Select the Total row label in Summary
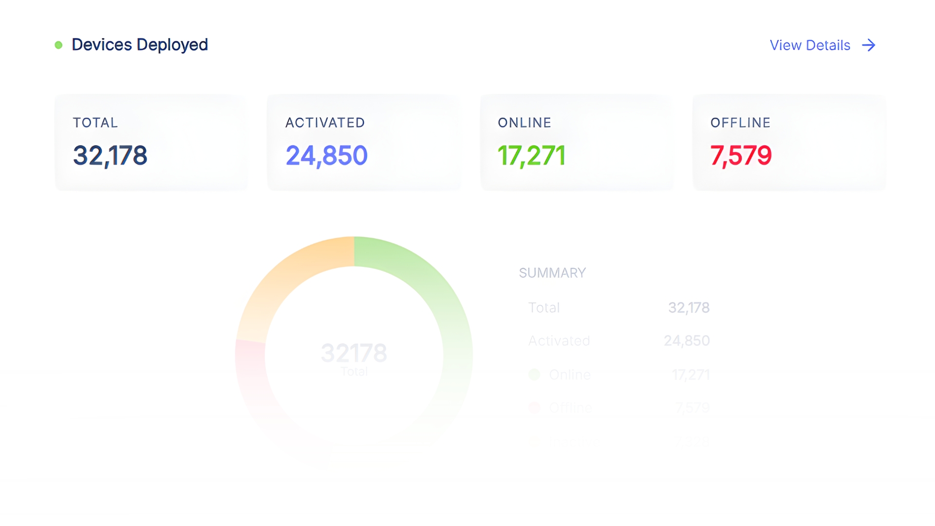Image resolution: width=935 pixels, height=526 pixels. (544, 308)
